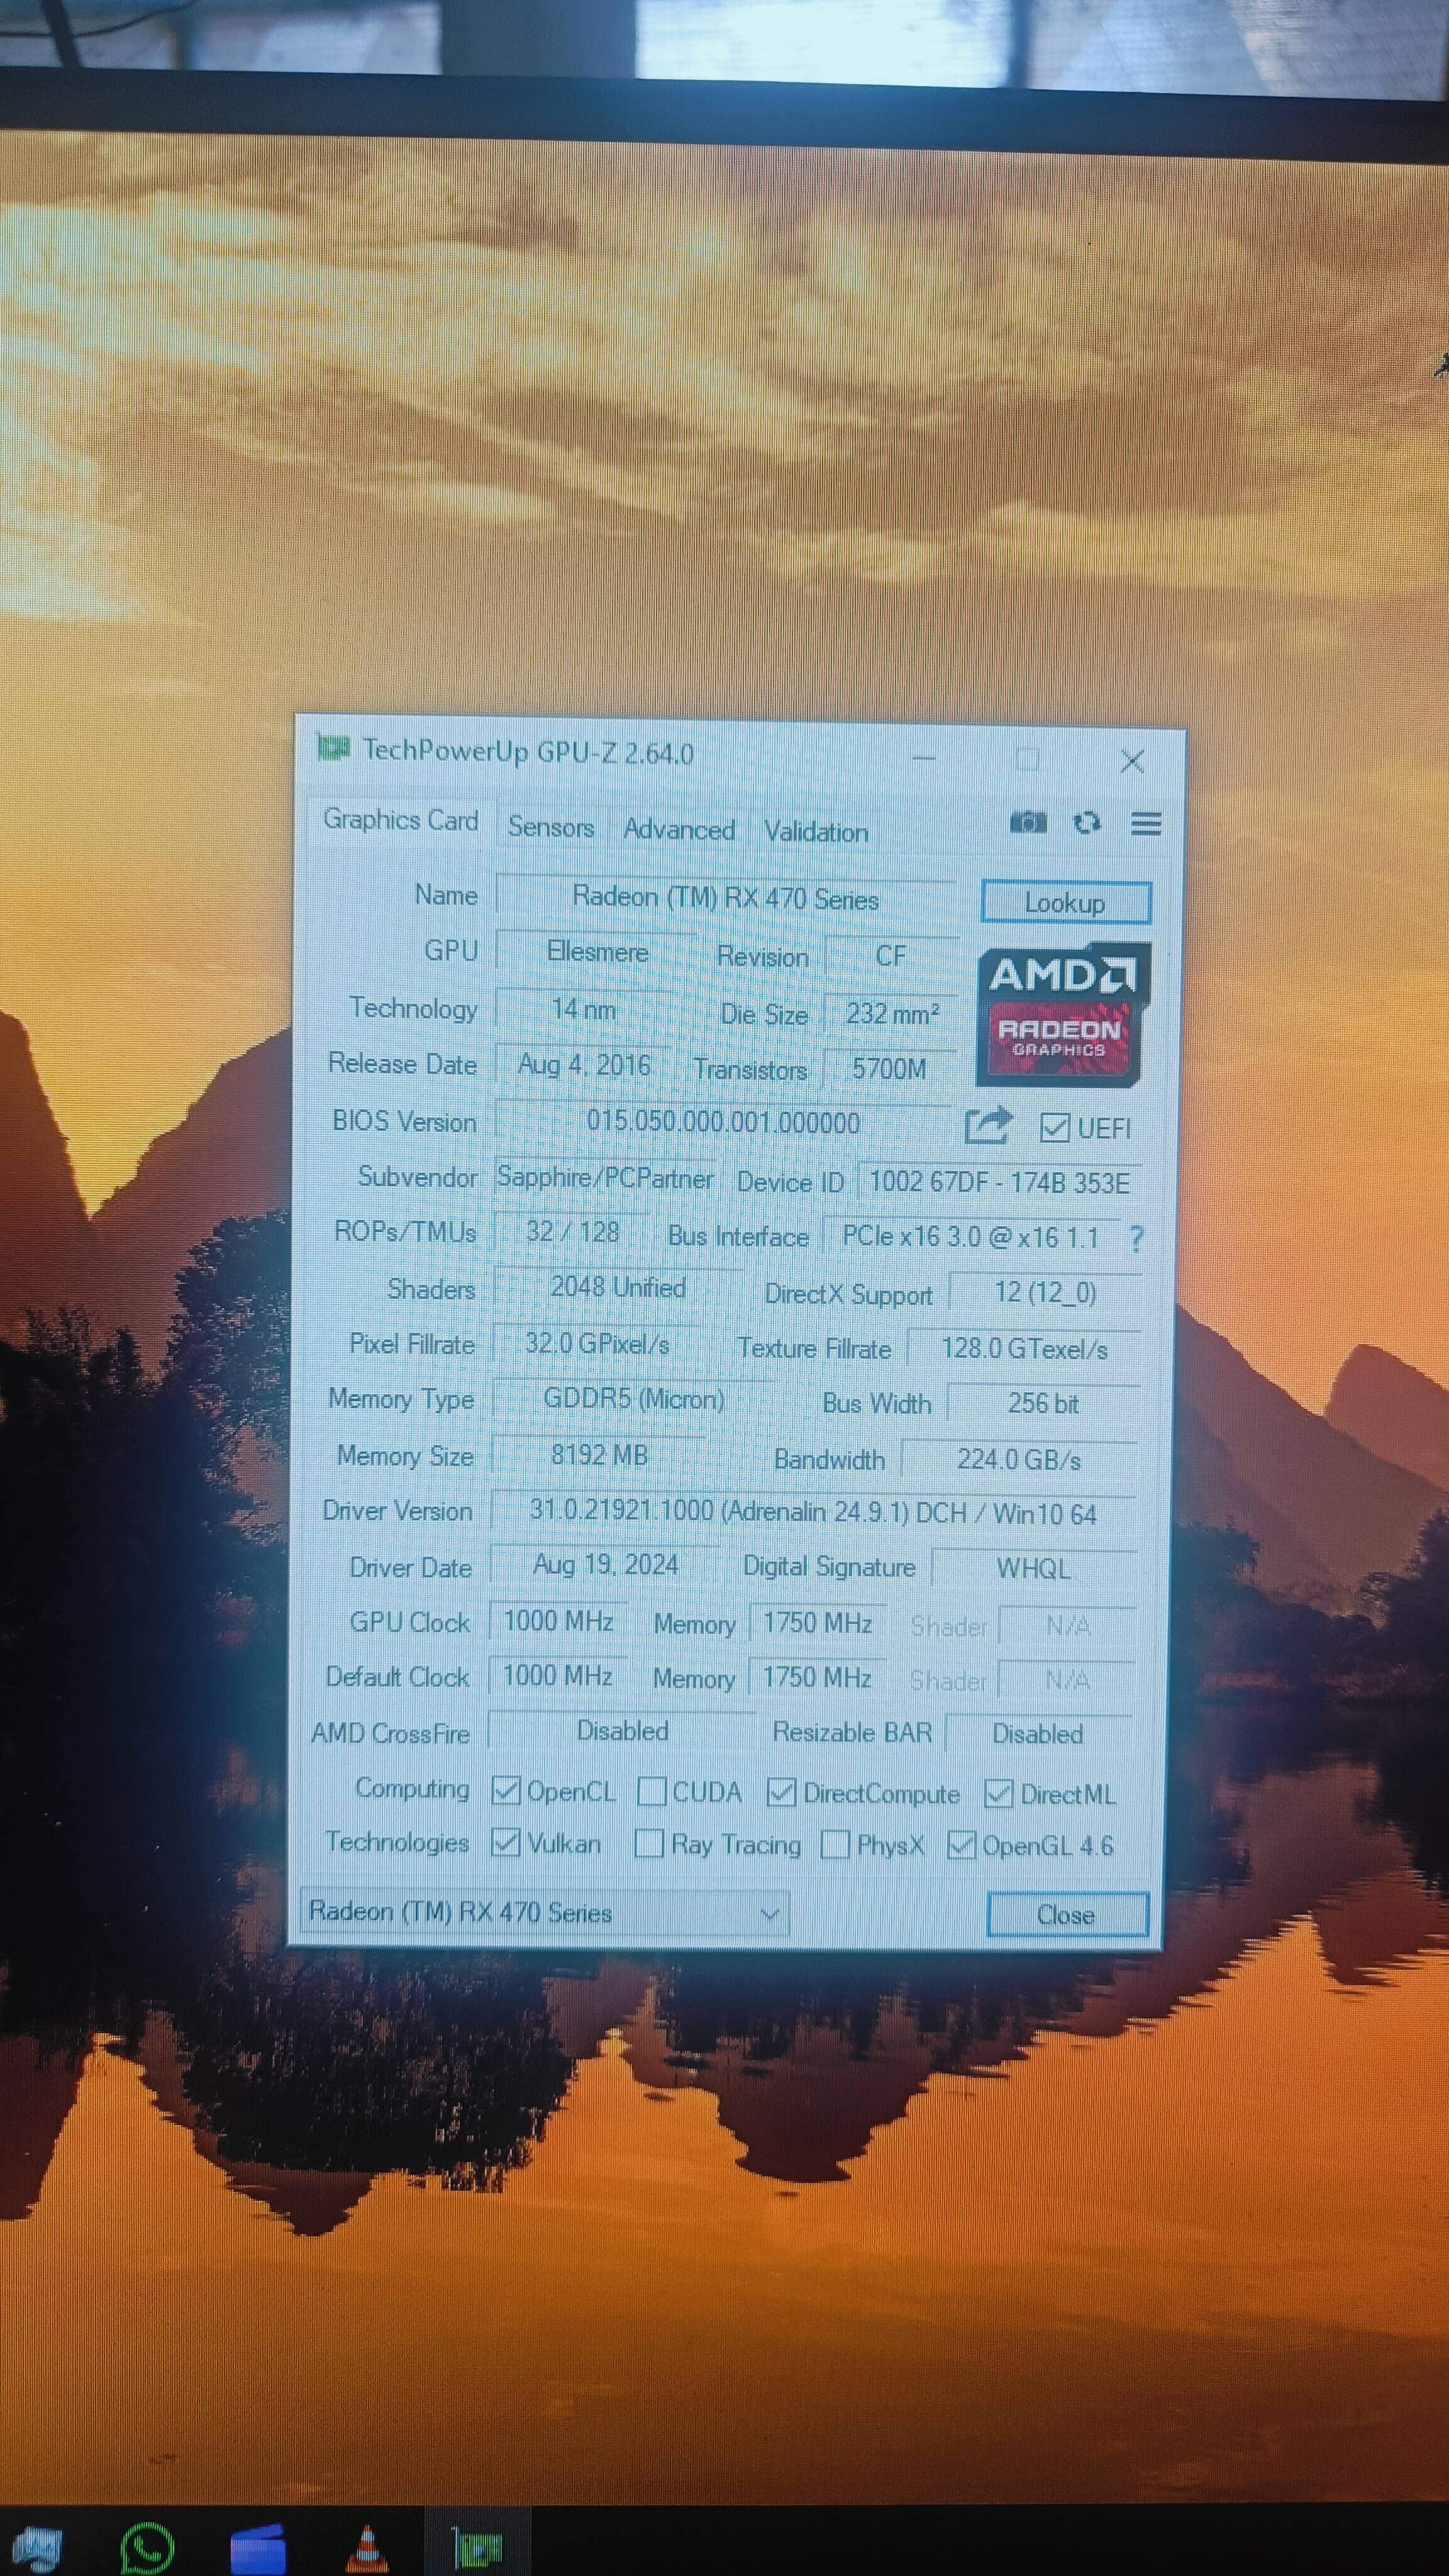Toggle the DirectML checkbox

(998, 1794)
